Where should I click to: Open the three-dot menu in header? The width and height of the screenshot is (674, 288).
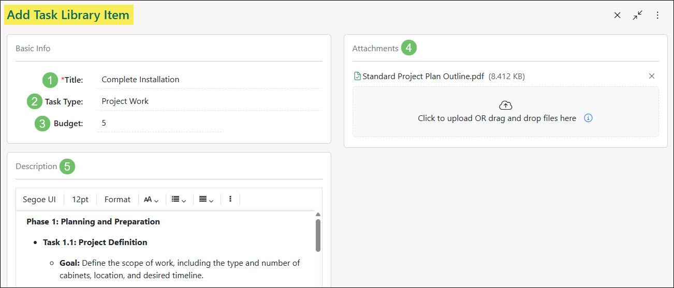coord(657,15)
